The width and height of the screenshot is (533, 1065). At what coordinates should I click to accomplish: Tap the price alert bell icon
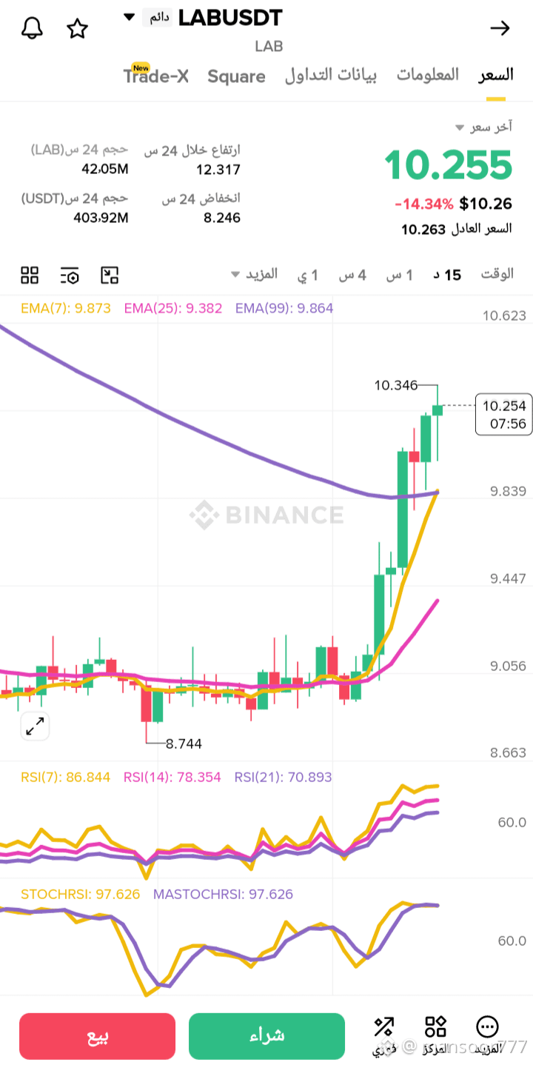[31, 28]
